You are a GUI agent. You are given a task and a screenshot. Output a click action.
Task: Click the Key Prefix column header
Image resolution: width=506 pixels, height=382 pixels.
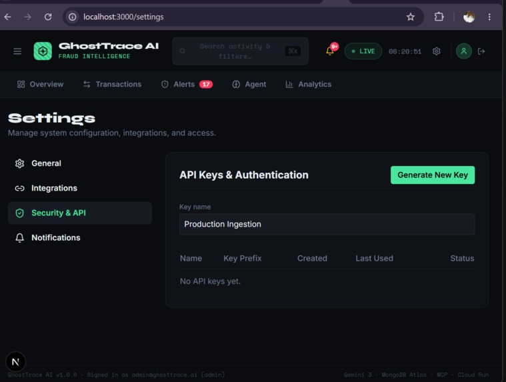(243, 258)
